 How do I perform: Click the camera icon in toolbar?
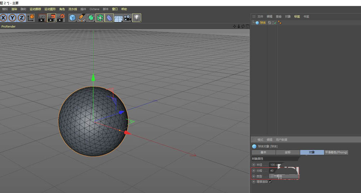127,18
